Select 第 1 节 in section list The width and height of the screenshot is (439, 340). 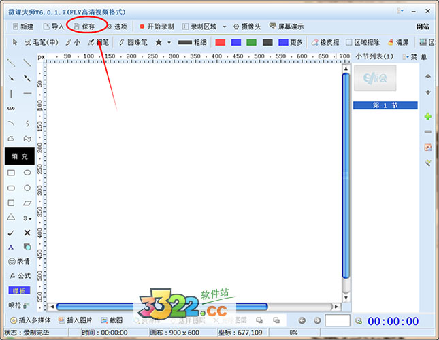(385, 105)
